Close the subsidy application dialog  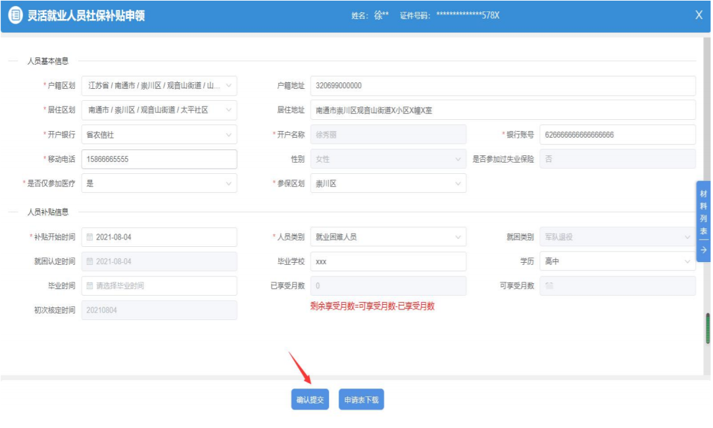pyautogui.click(x=699, y=15)
